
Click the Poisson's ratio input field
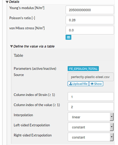point(90,20)
